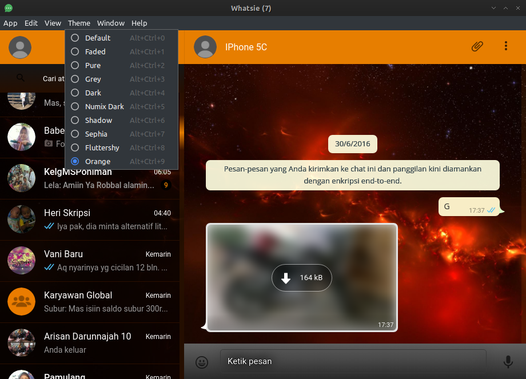The width and height of the screenshot is (526, 379).
Task: Open the Karyawan Global group chat
Action: 90,302
